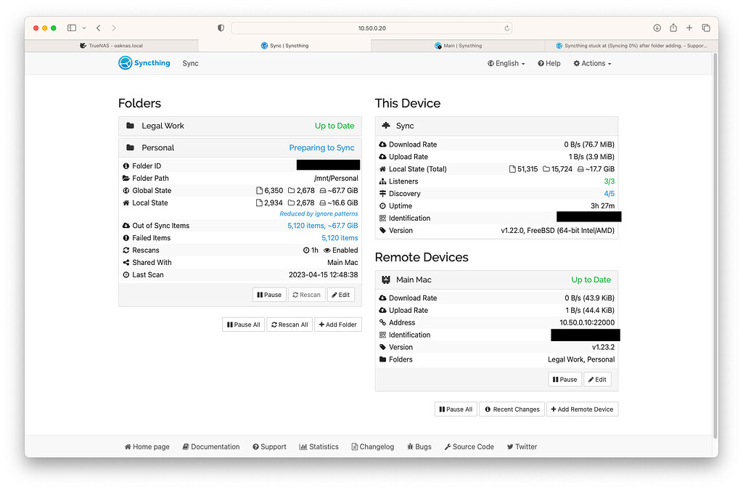743x490 pixels.
Task: Click the Main Mac device icon
Action: tap(387, 279)
